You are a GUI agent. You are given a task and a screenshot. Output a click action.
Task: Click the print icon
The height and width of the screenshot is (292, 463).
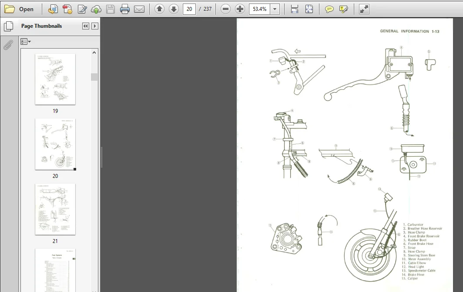point(124,9)
